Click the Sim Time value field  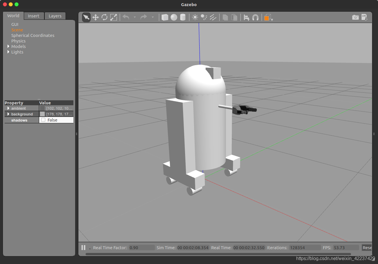(x=193, y=248)
